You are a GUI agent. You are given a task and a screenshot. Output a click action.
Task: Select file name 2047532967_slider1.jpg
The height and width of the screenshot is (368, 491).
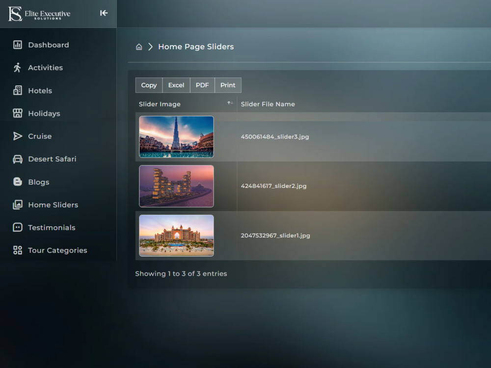[275, 236]
